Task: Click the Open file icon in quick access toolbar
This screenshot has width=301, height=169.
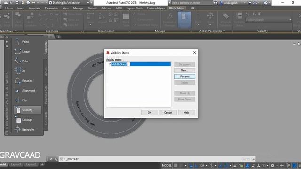Action: point(11,3)
